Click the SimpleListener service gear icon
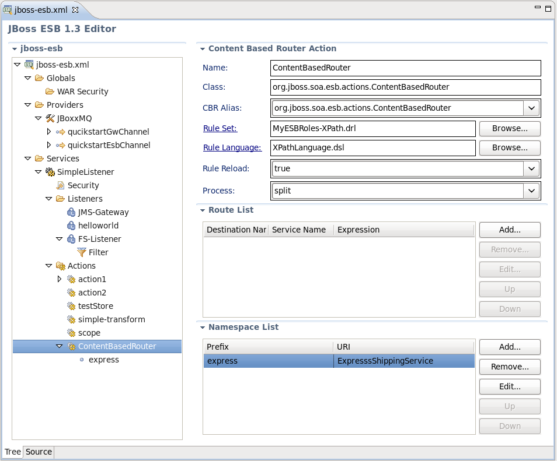Screen dimensions: 557x461 tap(50, 172)
